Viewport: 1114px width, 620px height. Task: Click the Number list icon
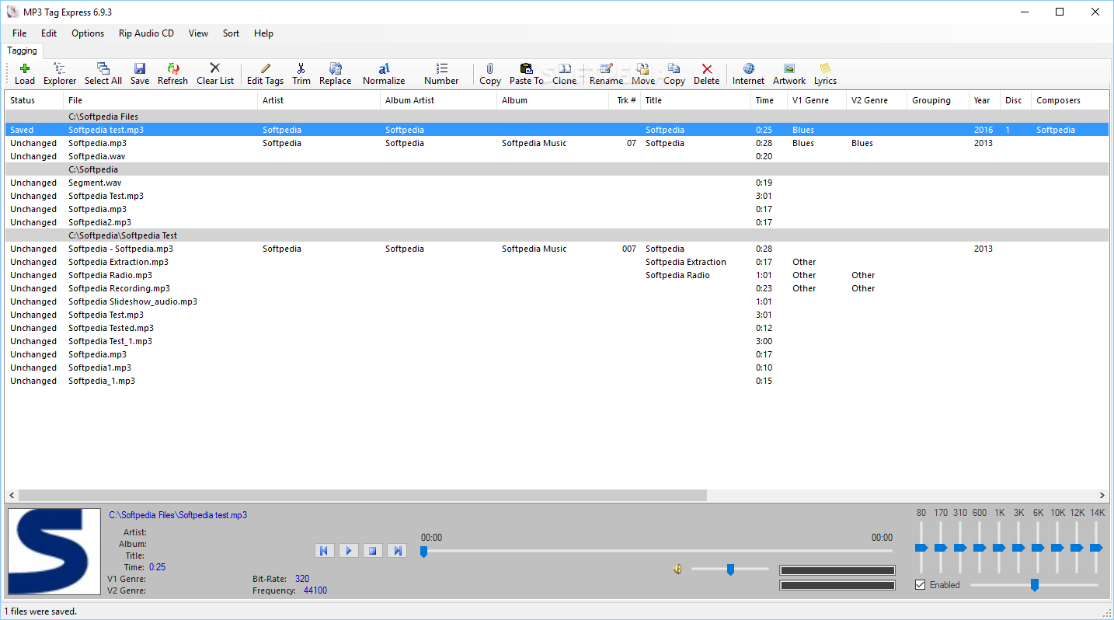click(442, 69)
